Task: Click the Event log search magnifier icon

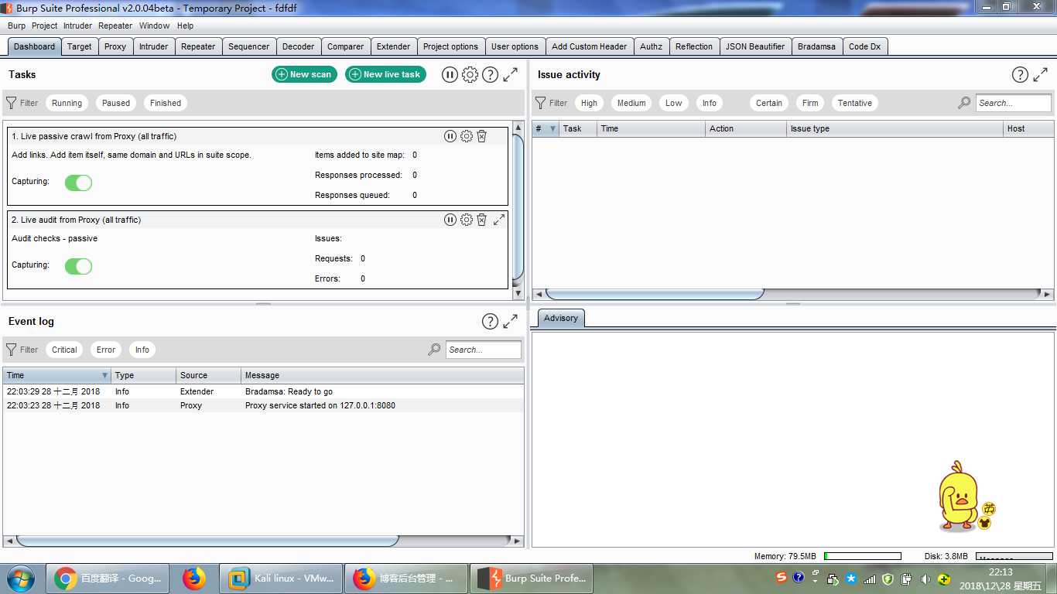Action: coord(434,350)
